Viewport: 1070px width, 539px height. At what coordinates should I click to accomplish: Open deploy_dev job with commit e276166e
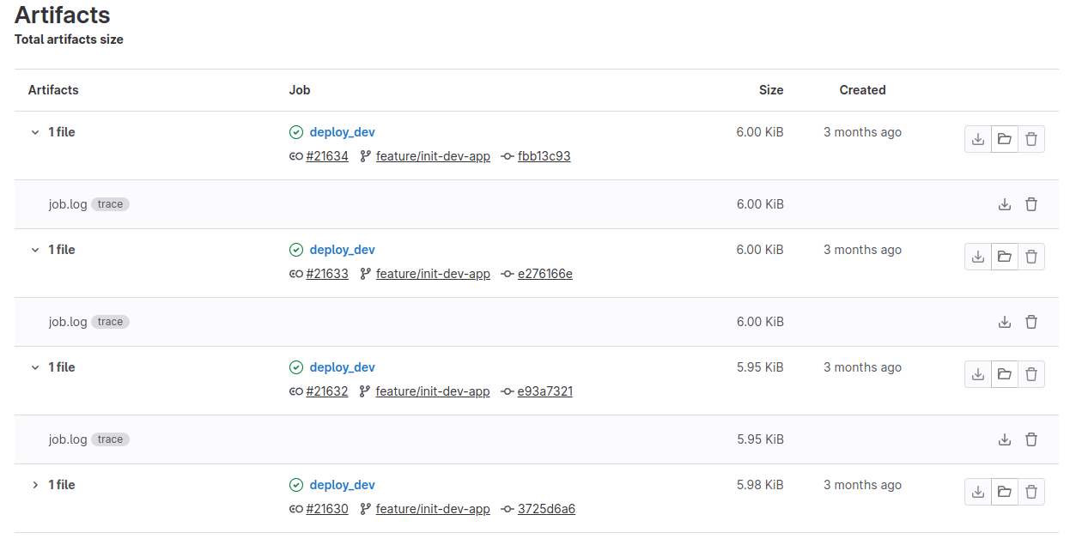point(342,250)
